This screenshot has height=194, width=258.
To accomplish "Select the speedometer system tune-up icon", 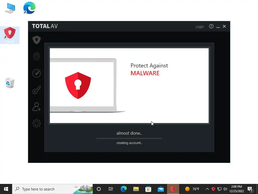I will point(37,73).
